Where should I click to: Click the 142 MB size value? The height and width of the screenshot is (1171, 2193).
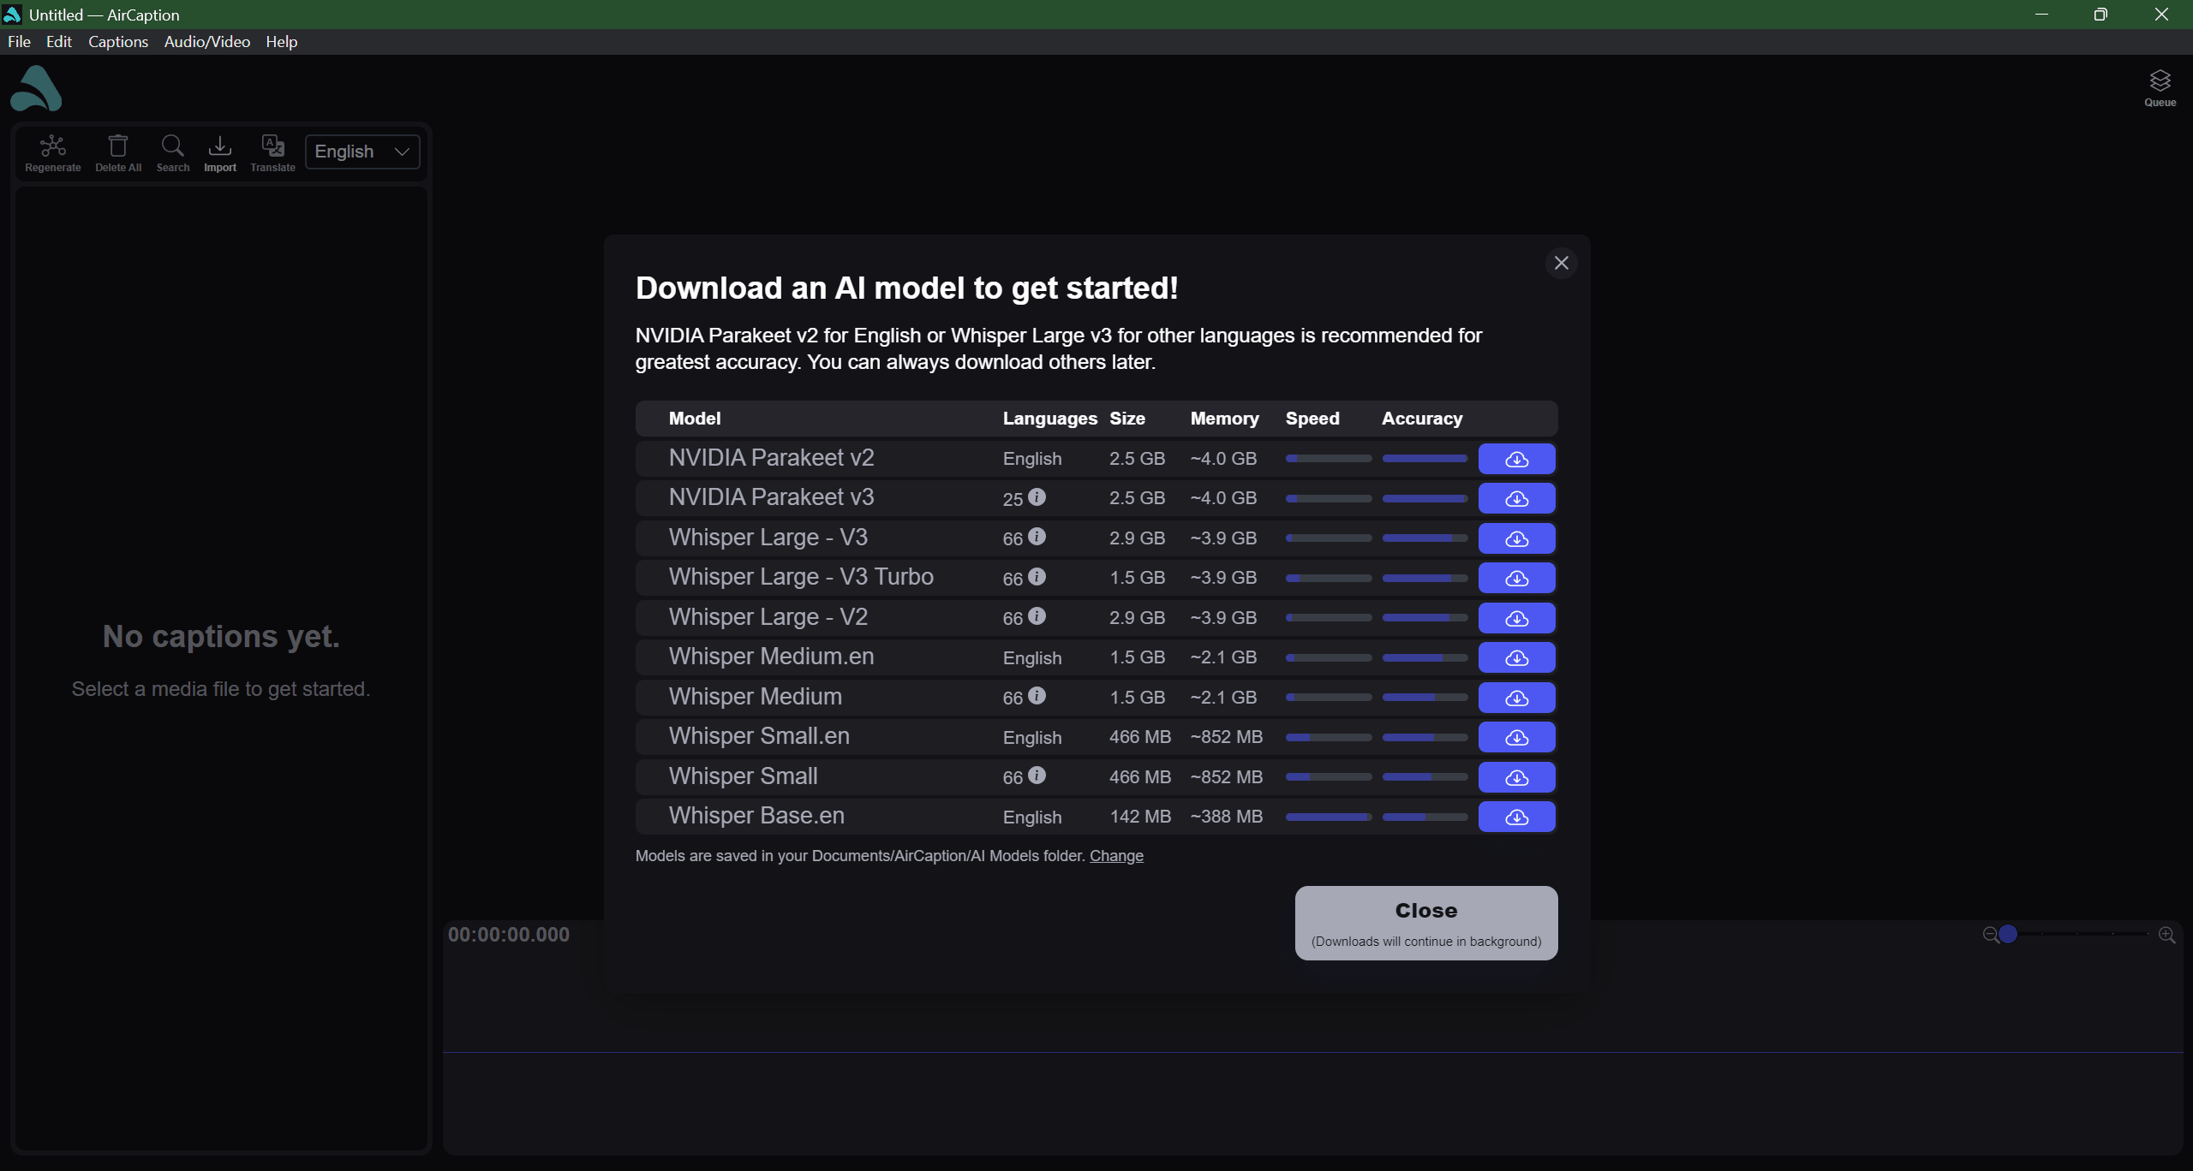[1140, 817]
